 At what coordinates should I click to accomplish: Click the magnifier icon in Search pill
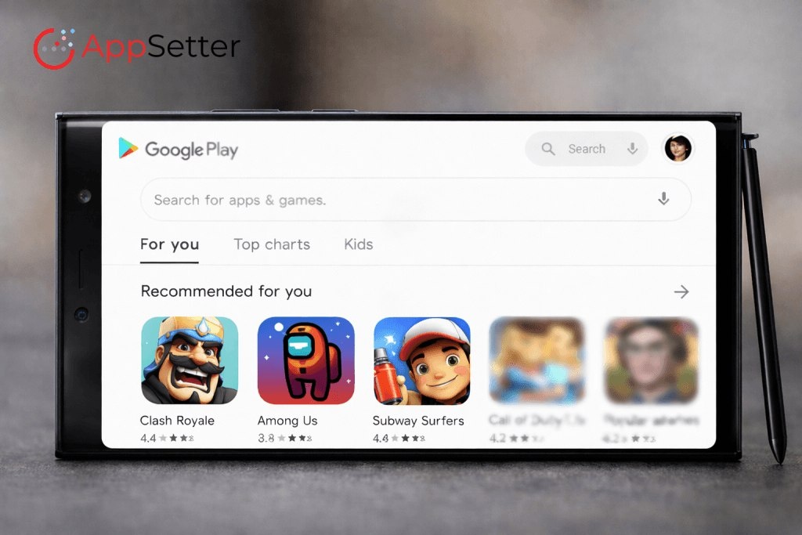coord(547,149)
